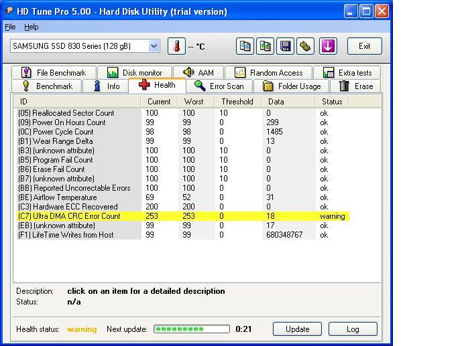Click the thermometer temperature icon

tap(176, 46)
